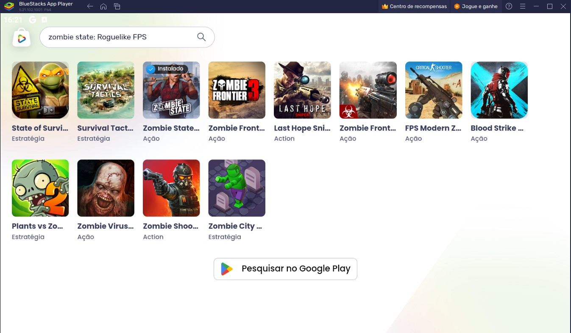Click the Instalado badge on Zombie State
The width and height of the screenshot is (571, 333).
coord(166,69)
